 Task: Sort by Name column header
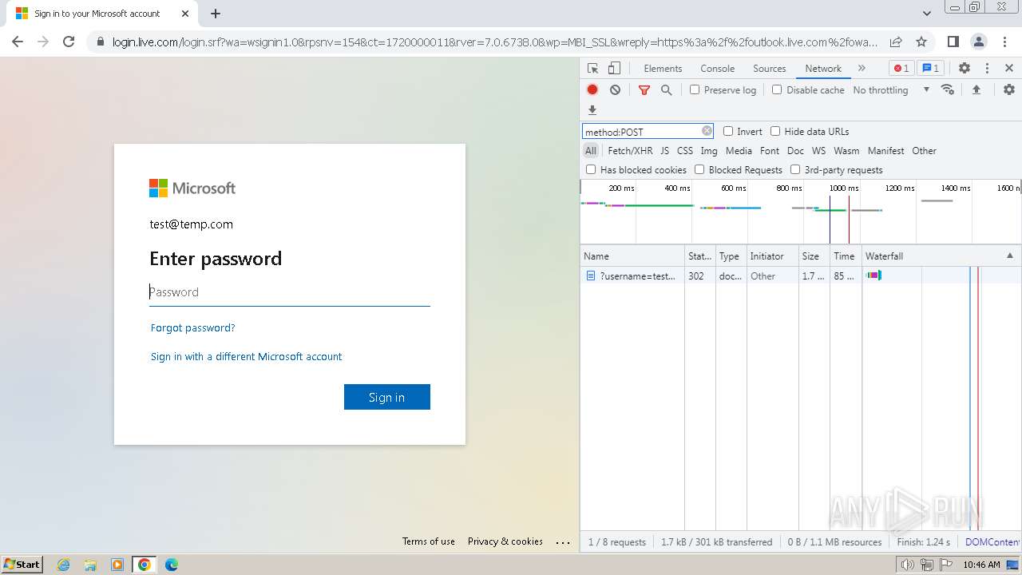632,256
